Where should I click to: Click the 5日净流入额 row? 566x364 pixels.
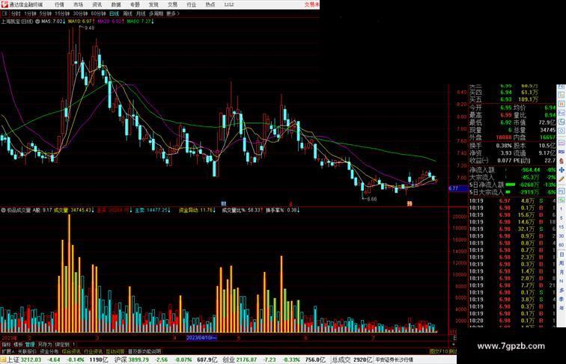512,185
